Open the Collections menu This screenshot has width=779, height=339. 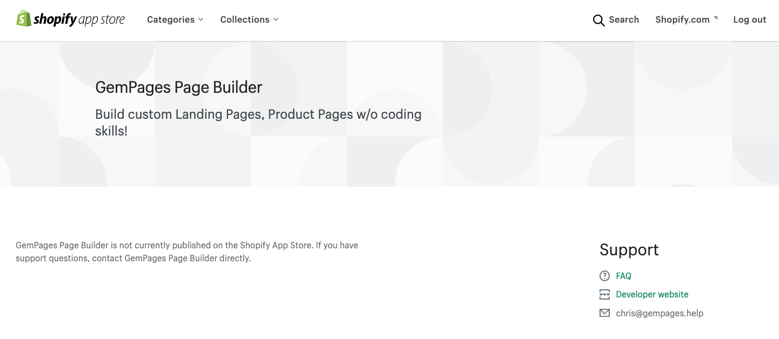(x=249, y=19)
